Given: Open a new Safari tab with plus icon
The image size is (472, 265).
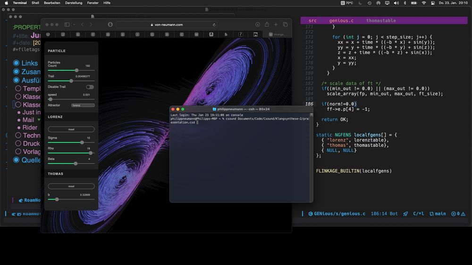Looking at the screenshot, I should point(276,24).
